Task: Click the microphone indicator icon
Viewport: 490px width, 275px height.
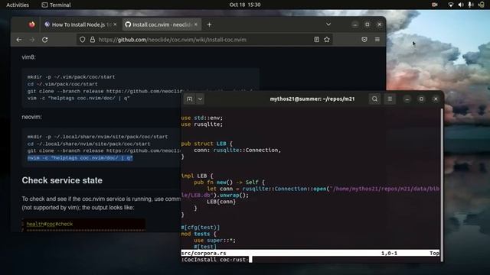Action: (470, 5)
